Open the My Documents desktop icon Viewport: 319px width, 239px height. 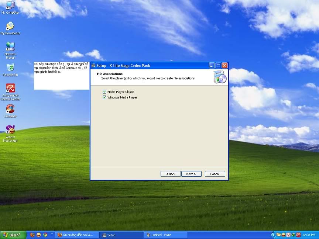[x=10, y=28]
